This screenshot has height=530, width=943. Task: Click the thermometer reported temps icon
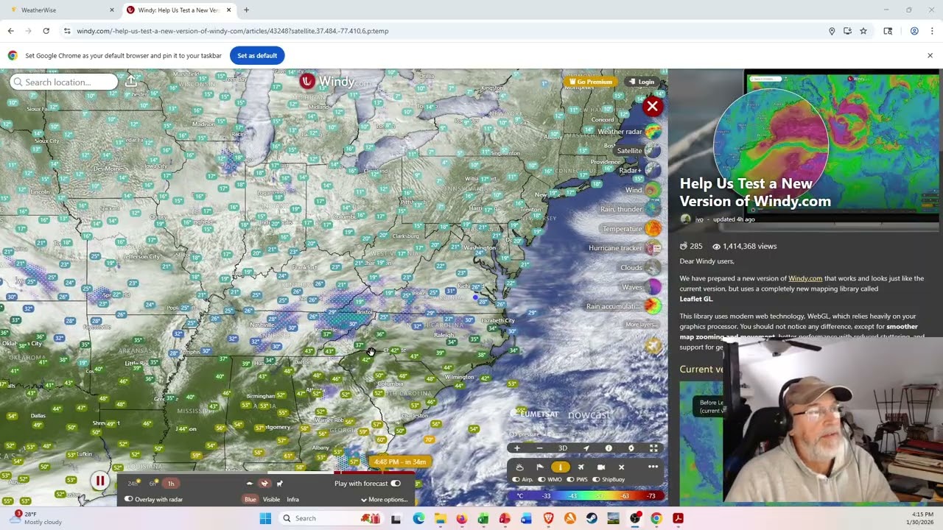pos(560,467)
